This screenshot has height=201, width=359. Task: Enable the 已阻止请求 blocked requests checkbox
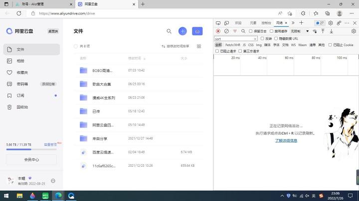pos(217,51)
